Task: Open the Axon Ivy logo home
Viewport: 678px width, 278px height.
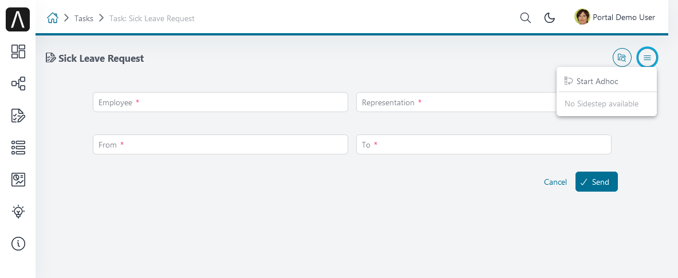Action: click(18, 19)
